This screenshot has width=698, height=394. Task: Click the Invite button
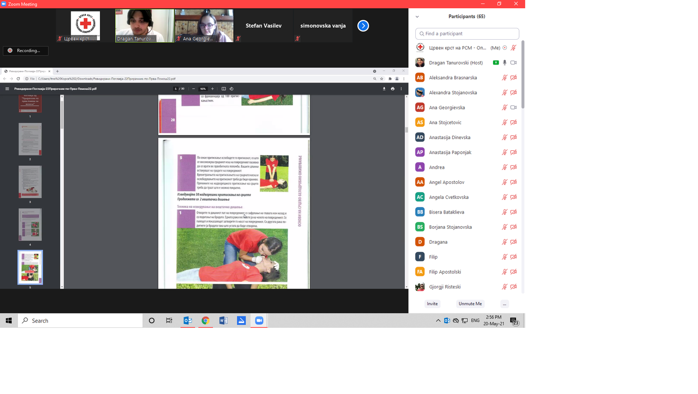432,304
